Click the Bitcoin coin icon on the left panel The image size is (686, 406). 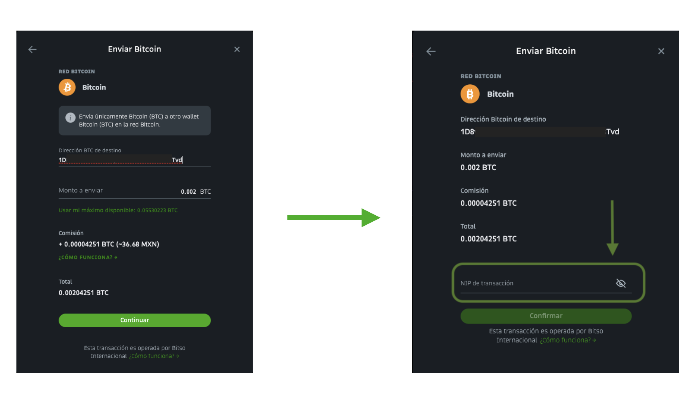tap(67, 87)
